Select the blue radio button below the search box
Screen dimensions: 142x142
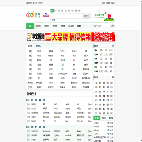51,20
